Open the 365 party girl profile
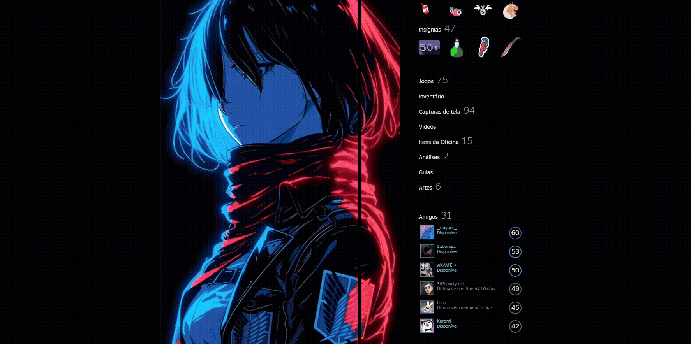 pyautogui.click(x=450, y=284)
